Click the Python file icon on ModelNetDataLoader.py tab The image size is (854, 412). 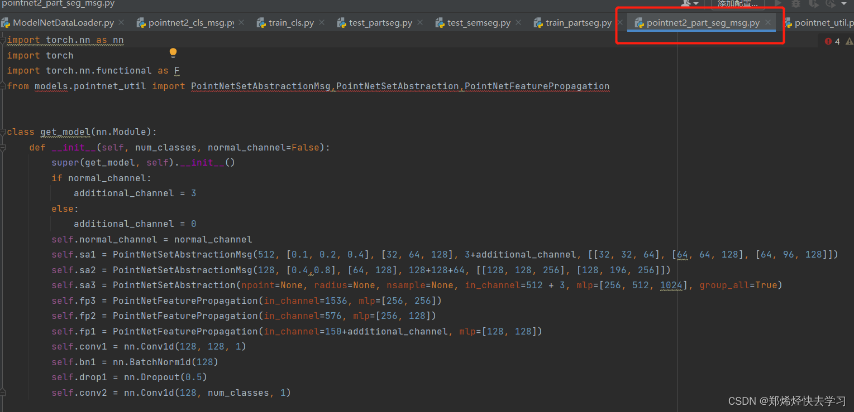[x=6, y=23]
